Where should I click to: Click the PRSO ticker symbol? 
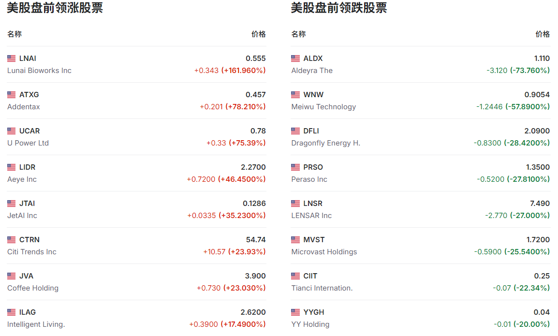point(313,167)
